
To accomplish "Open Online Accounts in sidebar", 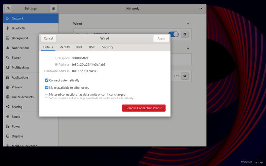I will coord(23,97).
